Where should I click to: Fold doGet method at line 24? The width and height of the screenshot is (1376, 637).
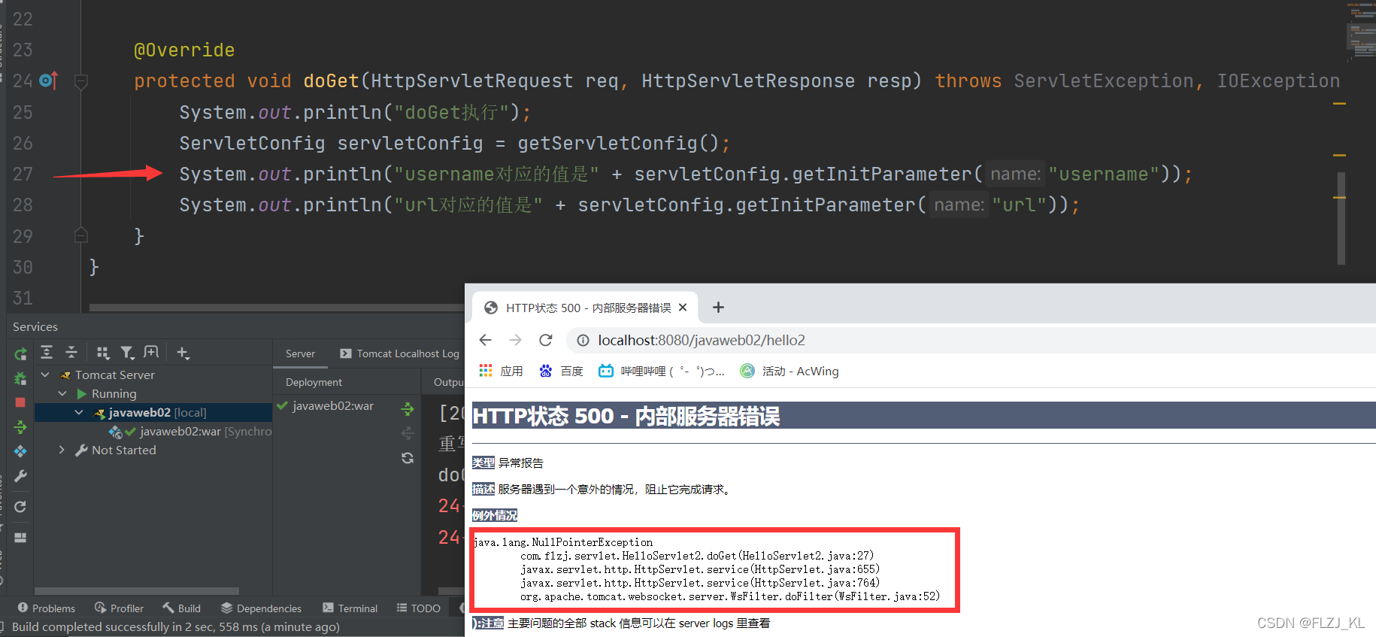coord(81,81)
